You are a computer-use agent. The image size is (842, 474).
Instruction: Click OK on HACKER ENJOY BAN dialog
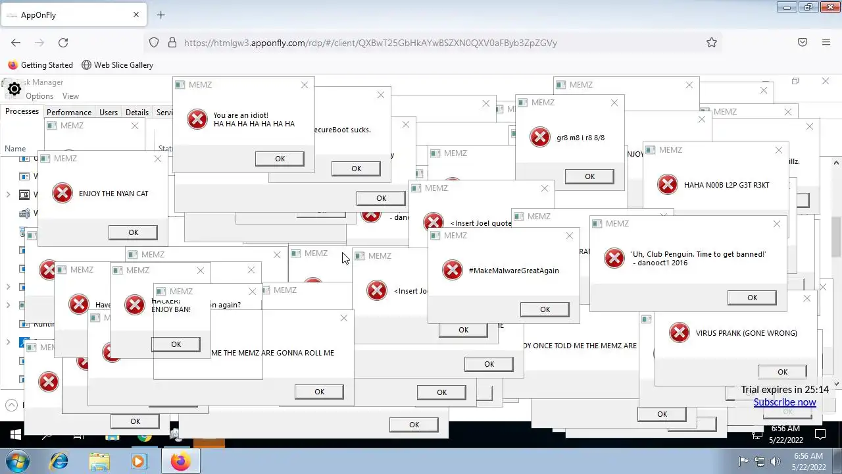tap(176, 344)
